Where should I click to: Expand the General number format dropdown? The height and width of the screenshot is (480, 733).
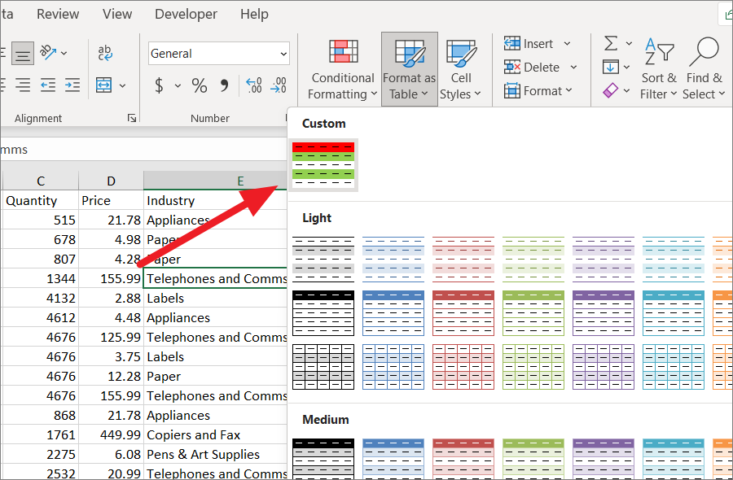point(283,54)
